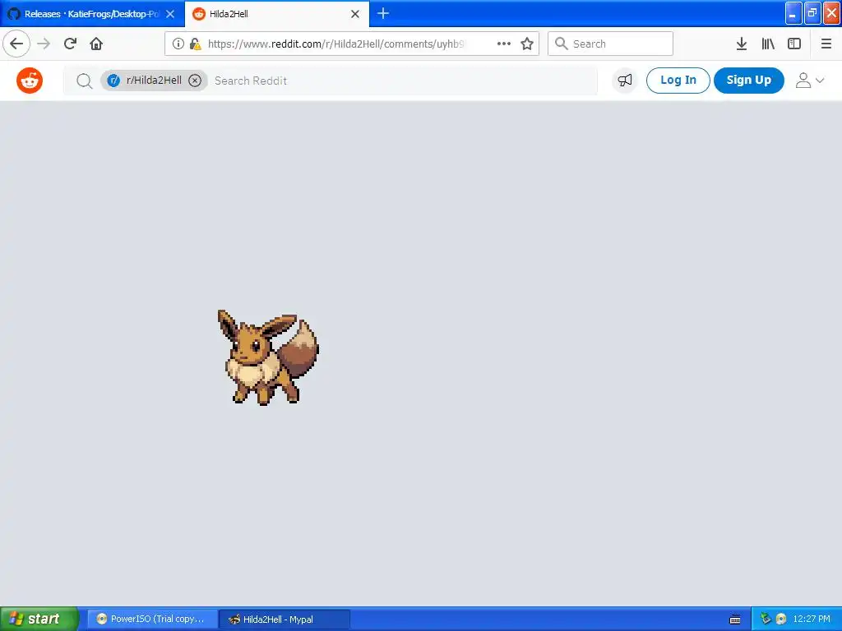Click the Reddit logo home icon
The width and height of the screenshot is (842, 631).
pos(30,81)
